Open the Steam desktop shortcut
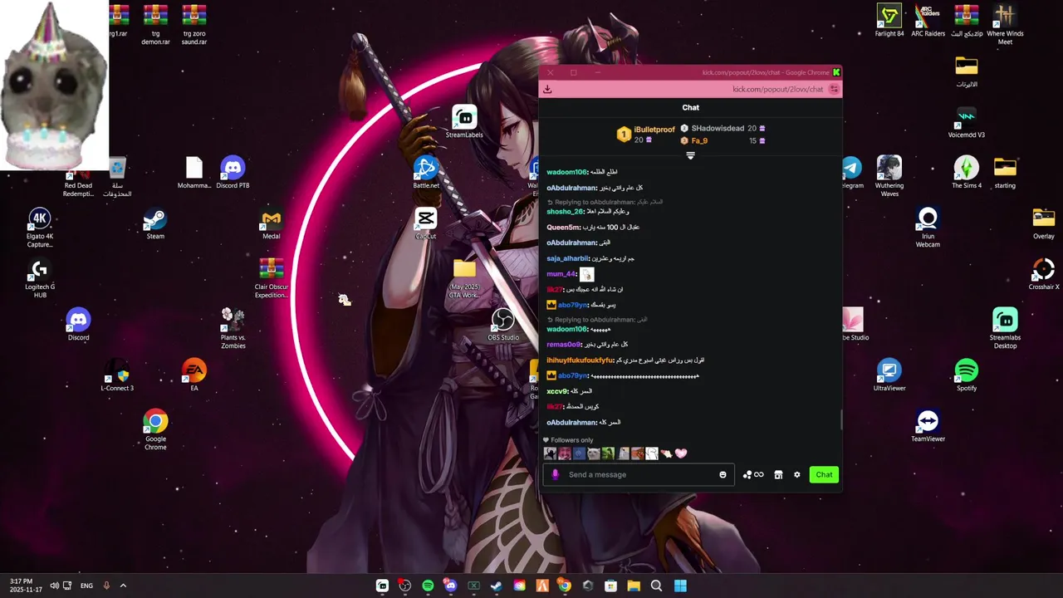The image size is (1063, 598). point(155,224)
